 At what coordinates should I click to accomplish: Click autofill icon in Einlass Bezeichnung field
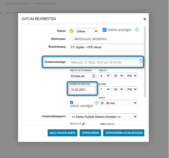93,76
